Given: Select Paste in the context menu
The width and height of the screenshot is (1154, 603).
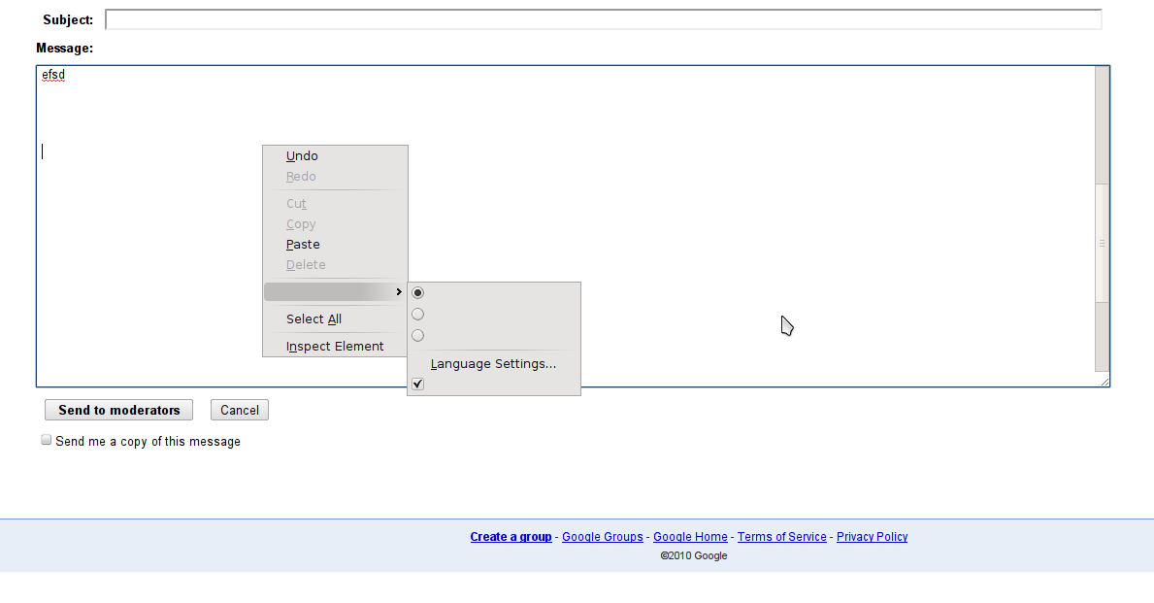Looking at the screenshot, I should pos(303,245).
